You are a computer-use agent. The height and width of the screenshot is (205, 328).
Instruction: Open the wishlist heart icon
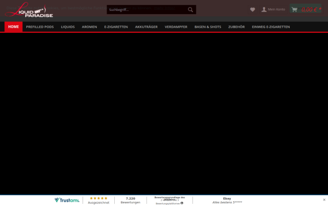[x=253, y=9]
